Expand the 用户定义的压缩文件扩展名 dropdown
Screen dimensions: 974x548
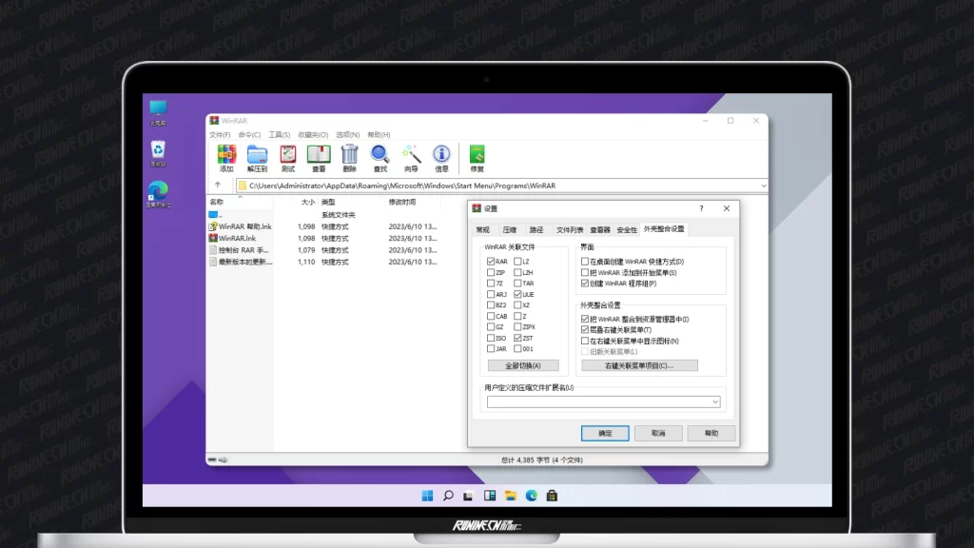714,402
